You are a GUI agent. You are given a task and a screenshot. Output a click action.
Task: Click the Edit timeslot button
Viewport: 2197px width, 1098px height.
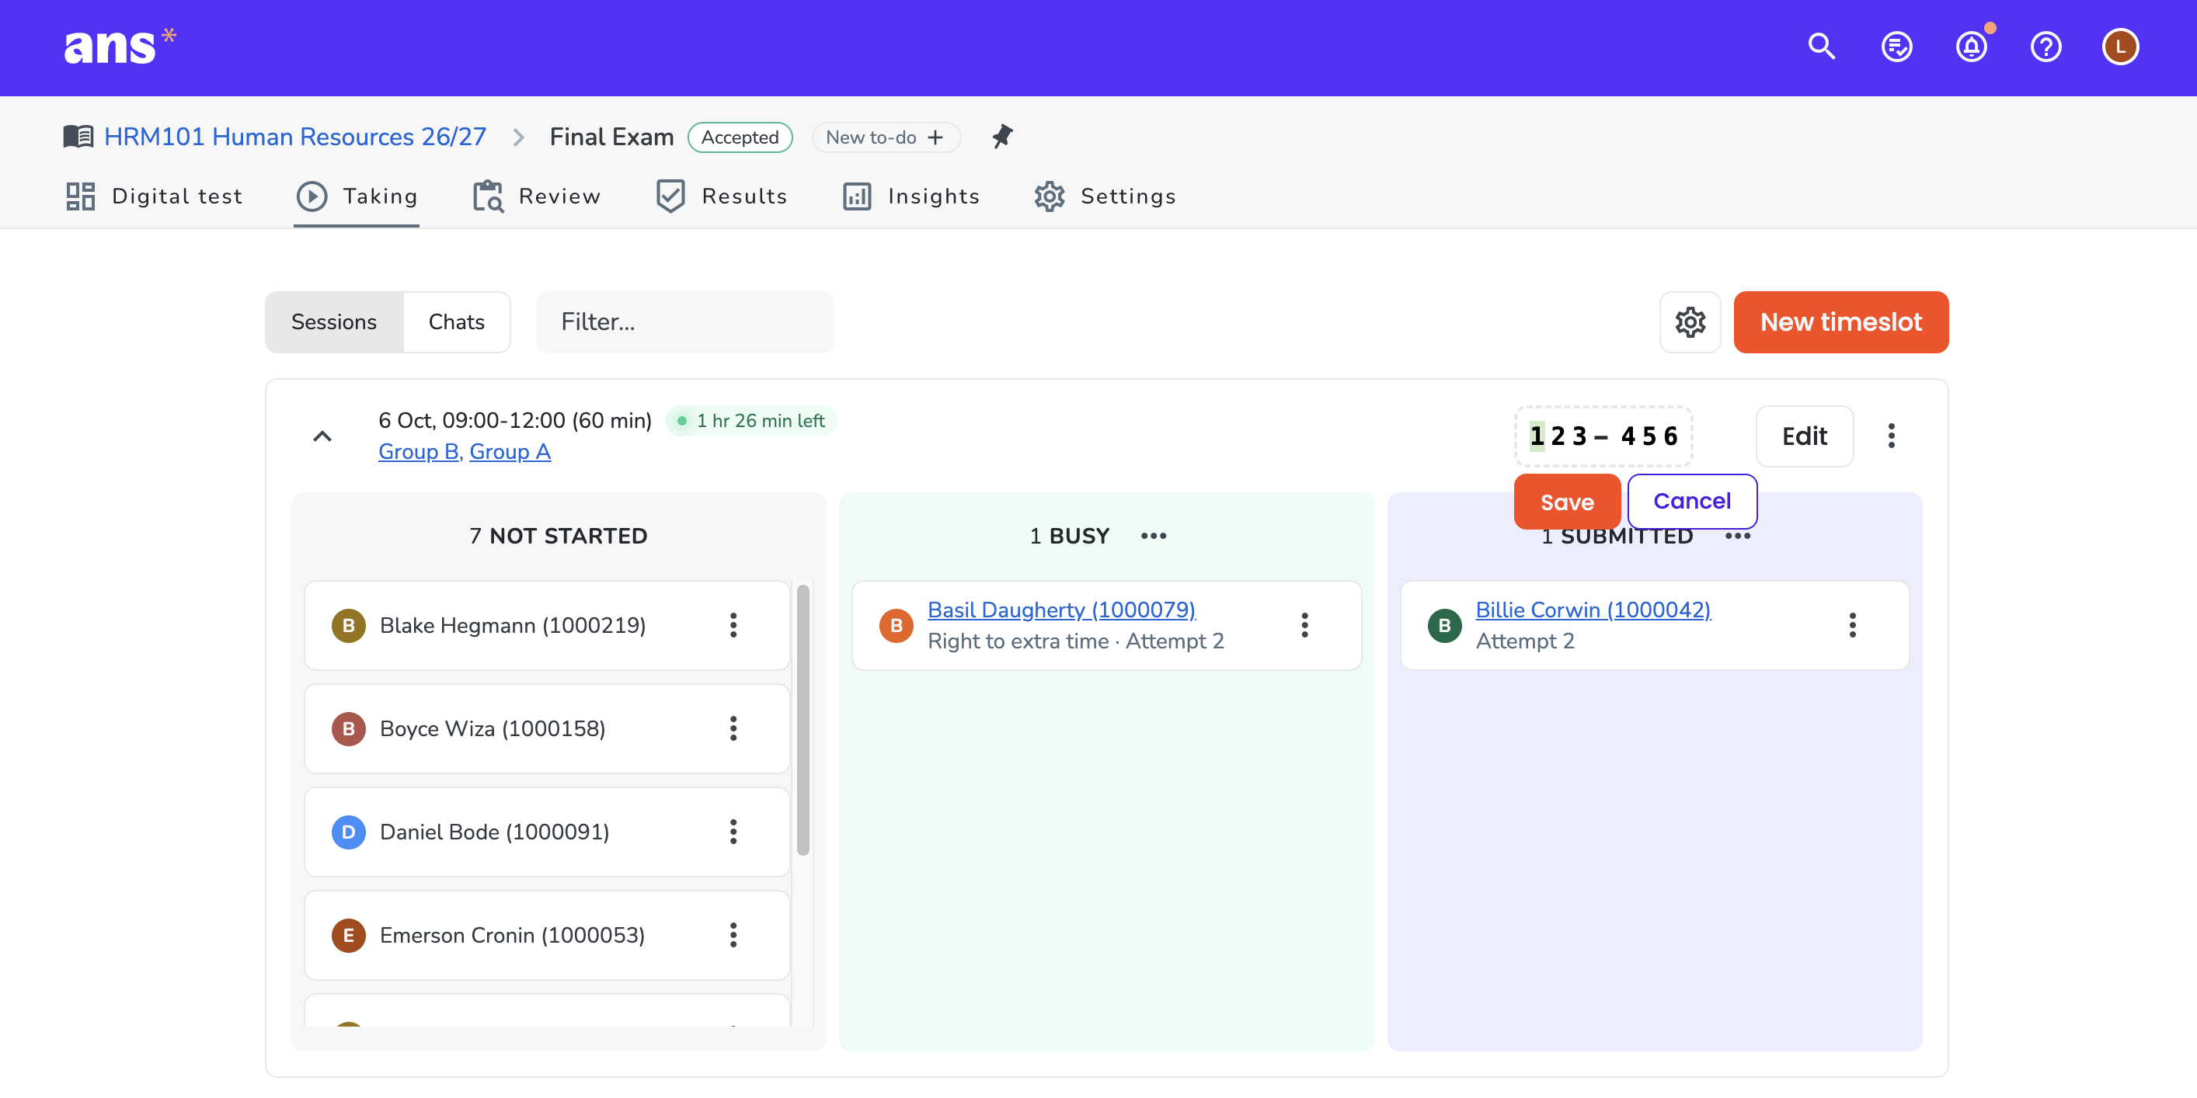coord(1804,436)
